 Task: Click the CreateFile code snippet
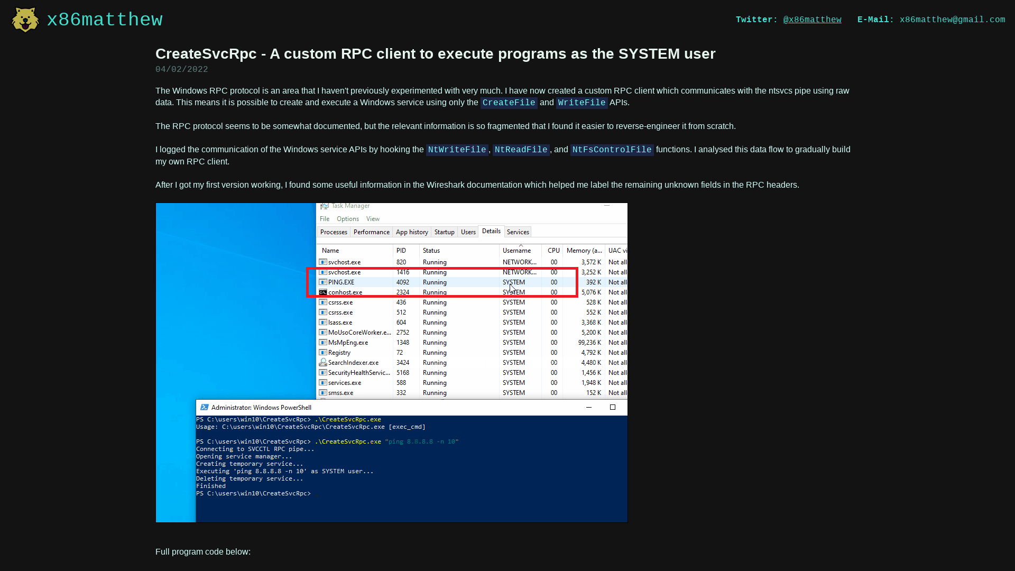pyautogui.click(x=509, y=103)
